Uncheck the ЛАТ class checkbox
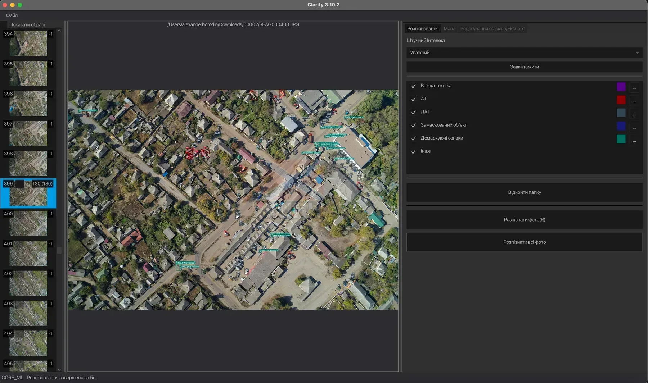This screenshot has width=648, height=383. (x=413, y=112)
